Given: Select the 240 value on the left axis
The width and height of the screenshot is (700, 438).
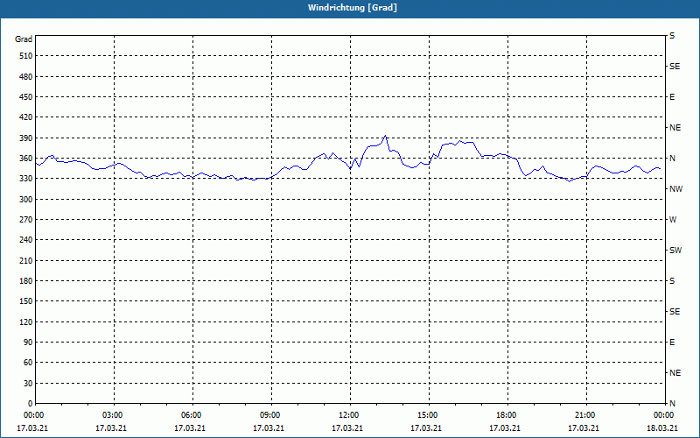Looking at the screenshot, I should [26, 240].
